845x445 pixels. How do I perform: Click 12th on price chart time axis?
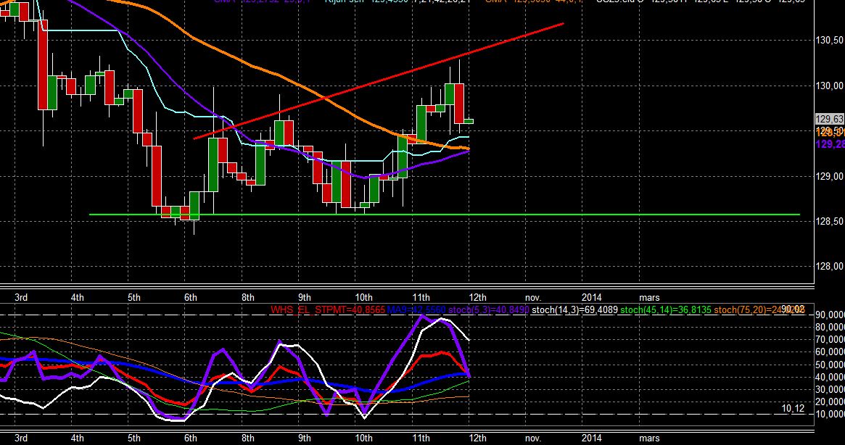(x=477, y=297)
